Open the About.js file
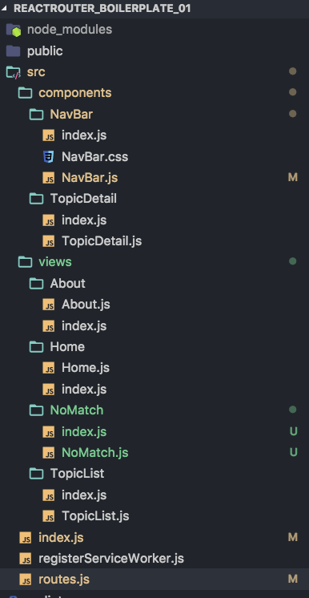 tap(86, 305)
